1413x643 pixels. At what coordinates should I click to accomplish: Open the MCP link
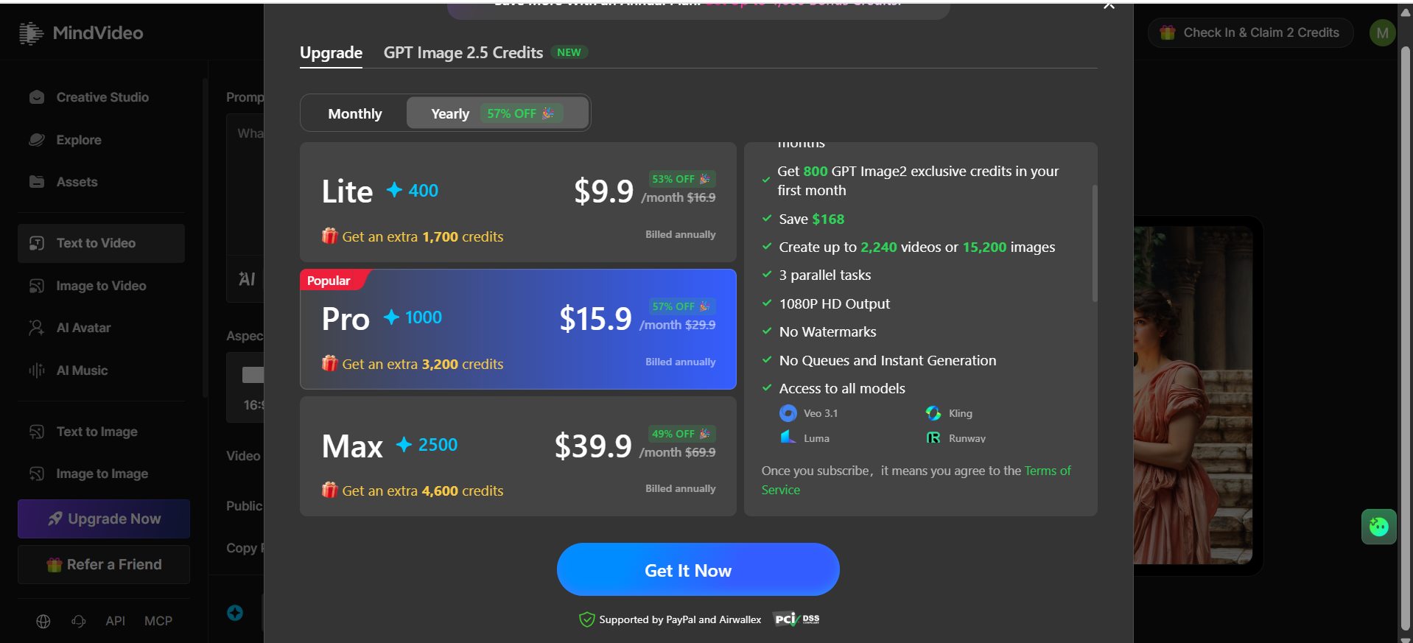click(x=158, y=621)
